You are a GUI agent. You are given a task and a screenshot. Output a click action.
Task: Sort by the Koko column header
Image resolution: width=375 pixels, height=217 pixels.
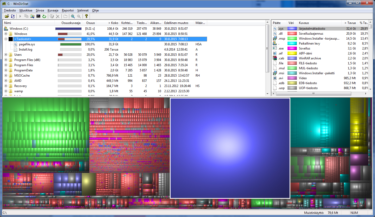click(x=113, y=23)
